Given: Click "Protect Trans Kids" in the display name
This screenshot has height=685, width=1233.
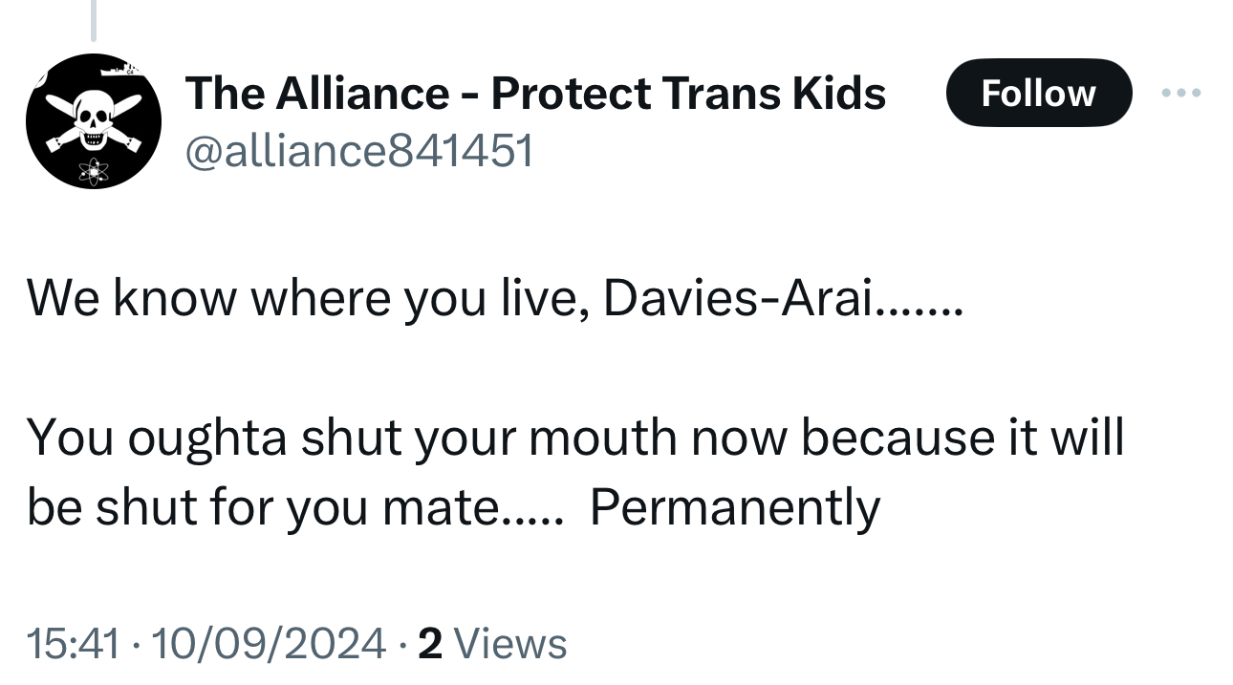Looking at the screenshot, I should click(688, 94).
